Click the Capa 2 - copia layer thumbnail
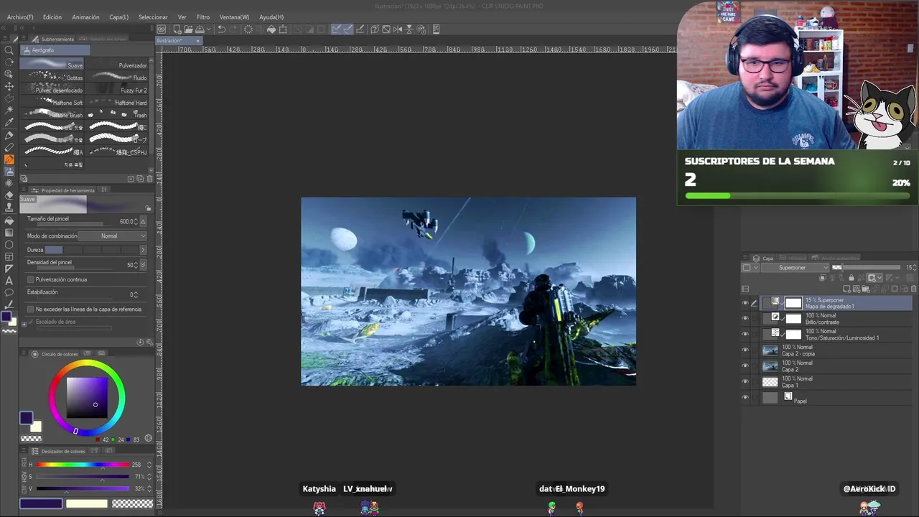Image resolution: width=919 pixels, height=517 pixels. pos(770,350)
